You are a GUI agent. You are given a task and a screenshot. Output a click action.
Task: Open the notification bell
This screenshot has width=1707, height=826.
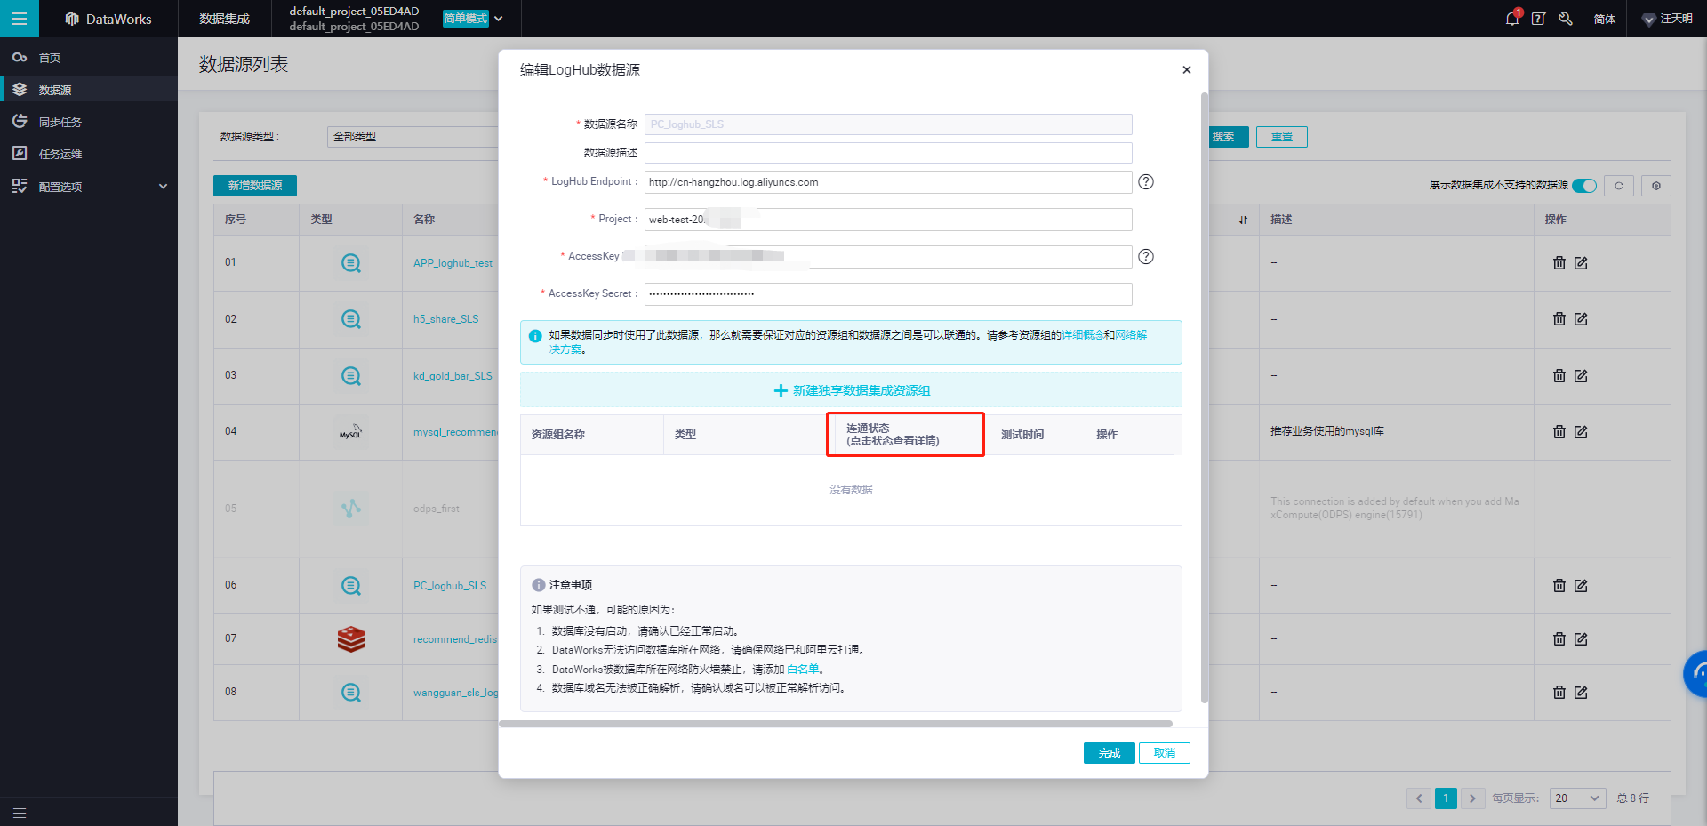pos(1512,18)
